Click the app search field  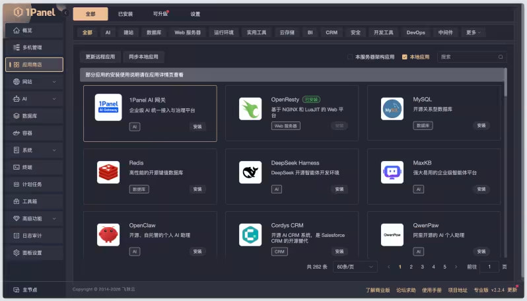point(472,57)
